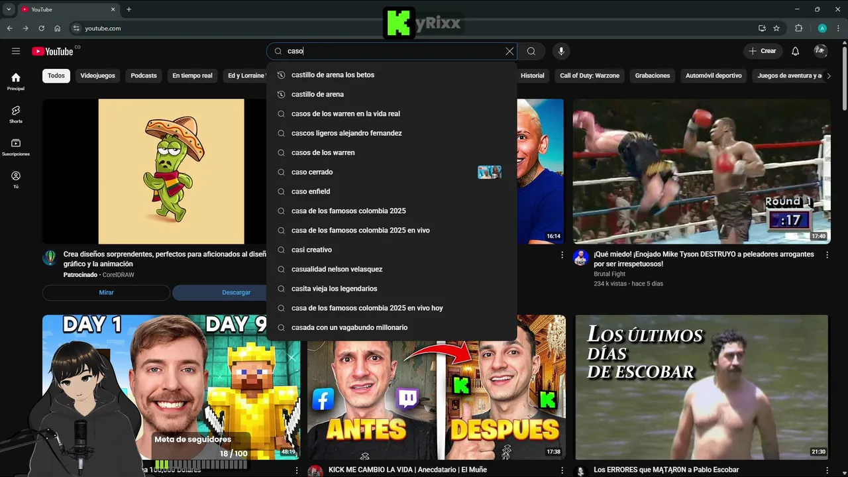This screenshot has height=477, width=848.
Task: Open Brutal Fight channel avatar
Action: [581, 258]
